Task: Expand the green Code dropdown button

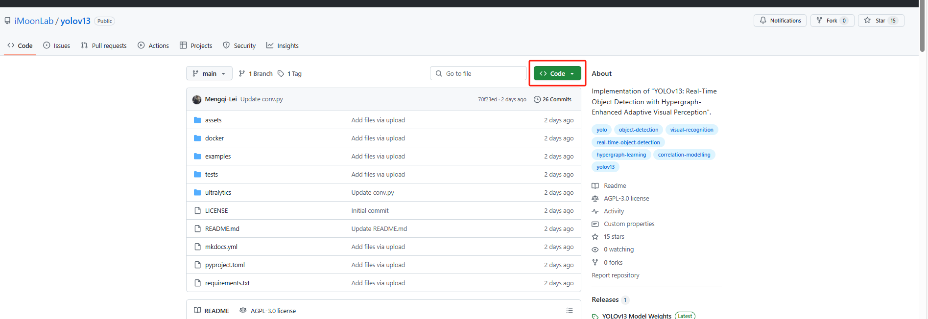Action: [557, 73]
